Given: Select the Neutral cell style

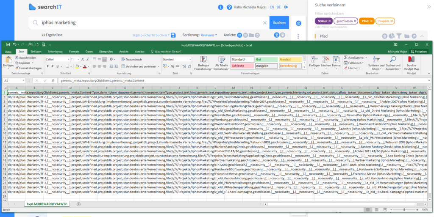Looking at the screenshot, I should coord(290,59).
